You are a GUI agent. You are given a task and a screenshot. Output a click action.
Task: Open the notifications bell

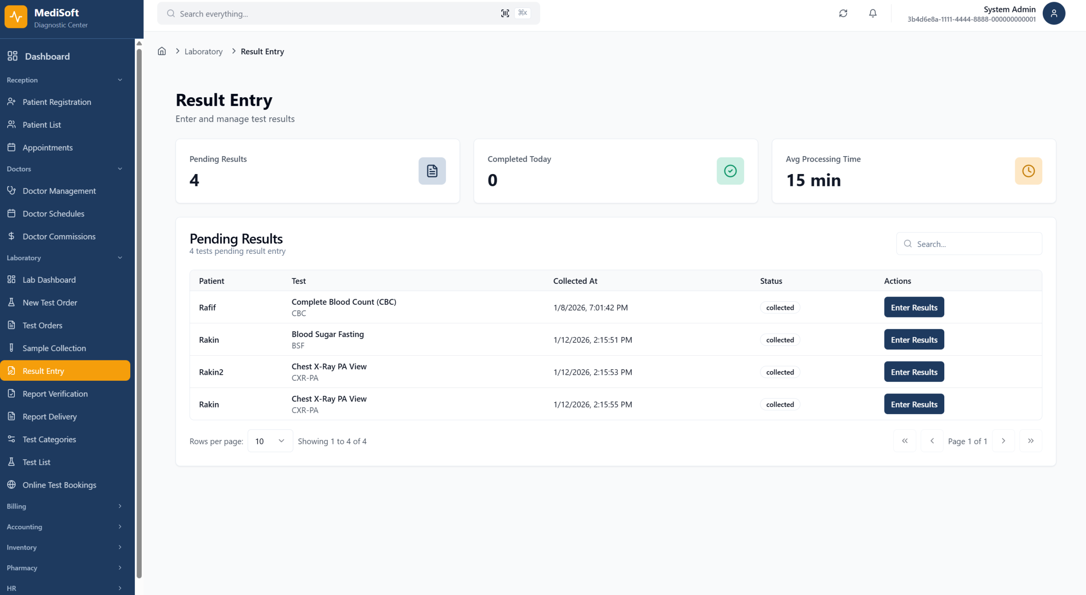[872, 13]
